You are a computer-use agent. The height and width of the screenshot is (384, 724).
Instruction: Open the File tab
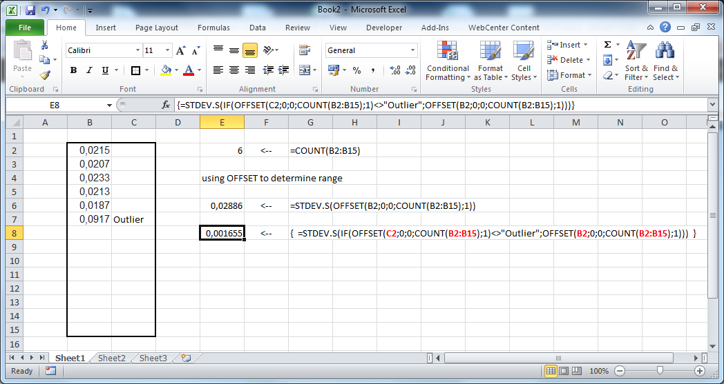click(x=25, y=28)
